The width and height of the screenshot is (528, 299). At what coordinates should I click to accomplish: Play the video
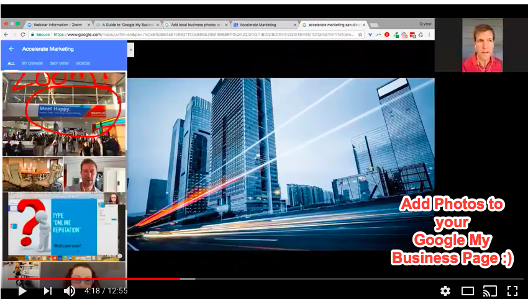coord(22,290)
